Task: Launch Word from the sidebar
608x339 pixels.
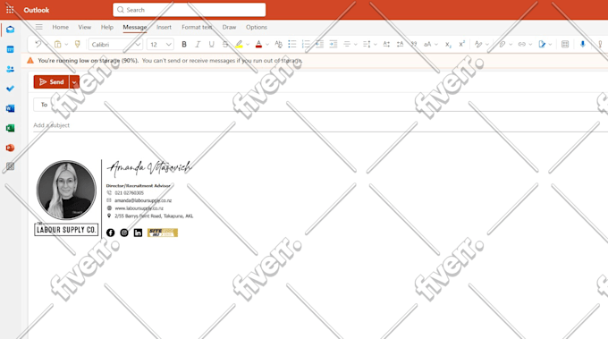Action: pyautogui.click(x=10, y=108)
